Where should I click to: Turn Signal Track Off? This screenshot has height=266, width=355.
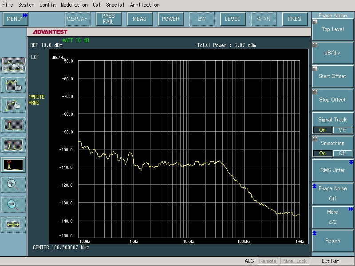[342, 130]
